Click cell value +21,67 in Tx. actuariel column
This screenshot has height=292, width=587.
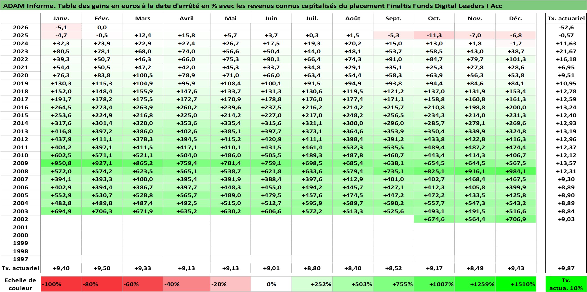(x=566, y=51)
